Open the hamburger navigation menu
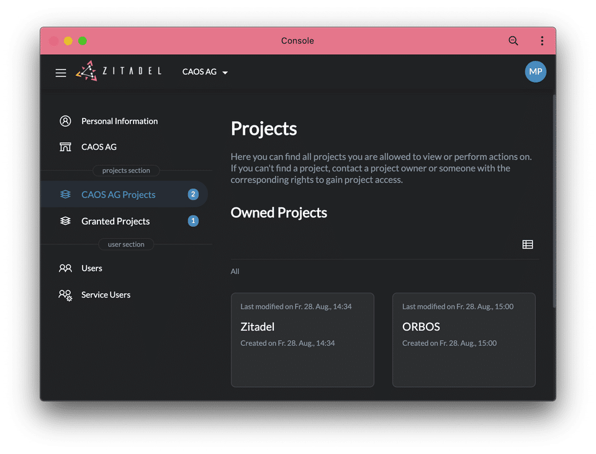Image resolution: width=596 pixels, height=454 pixels. tap(61, 73)
